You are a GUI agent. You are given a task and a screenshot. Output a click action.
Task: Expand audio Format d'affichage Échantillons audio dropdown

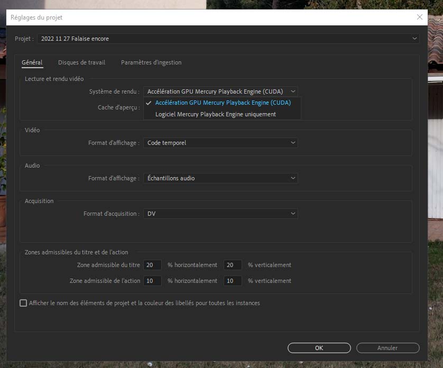220,178
